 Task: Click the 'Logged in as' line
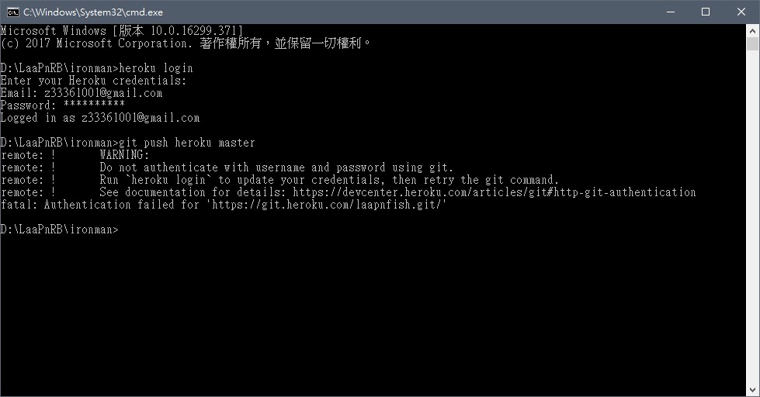(x=100, y=118)
